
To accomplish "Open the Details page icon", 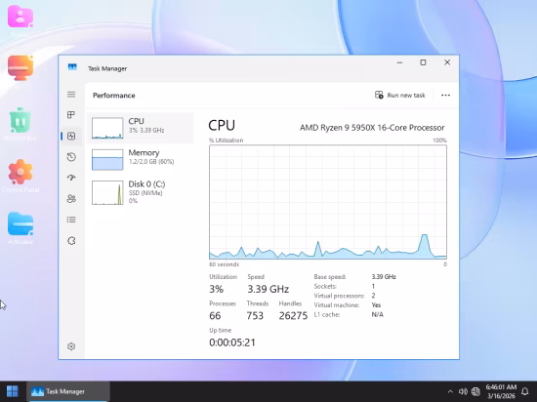I will (71, 220).
